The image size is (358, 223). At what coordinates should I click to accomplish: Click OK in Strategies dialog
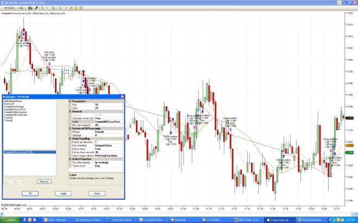click(30, 193)
